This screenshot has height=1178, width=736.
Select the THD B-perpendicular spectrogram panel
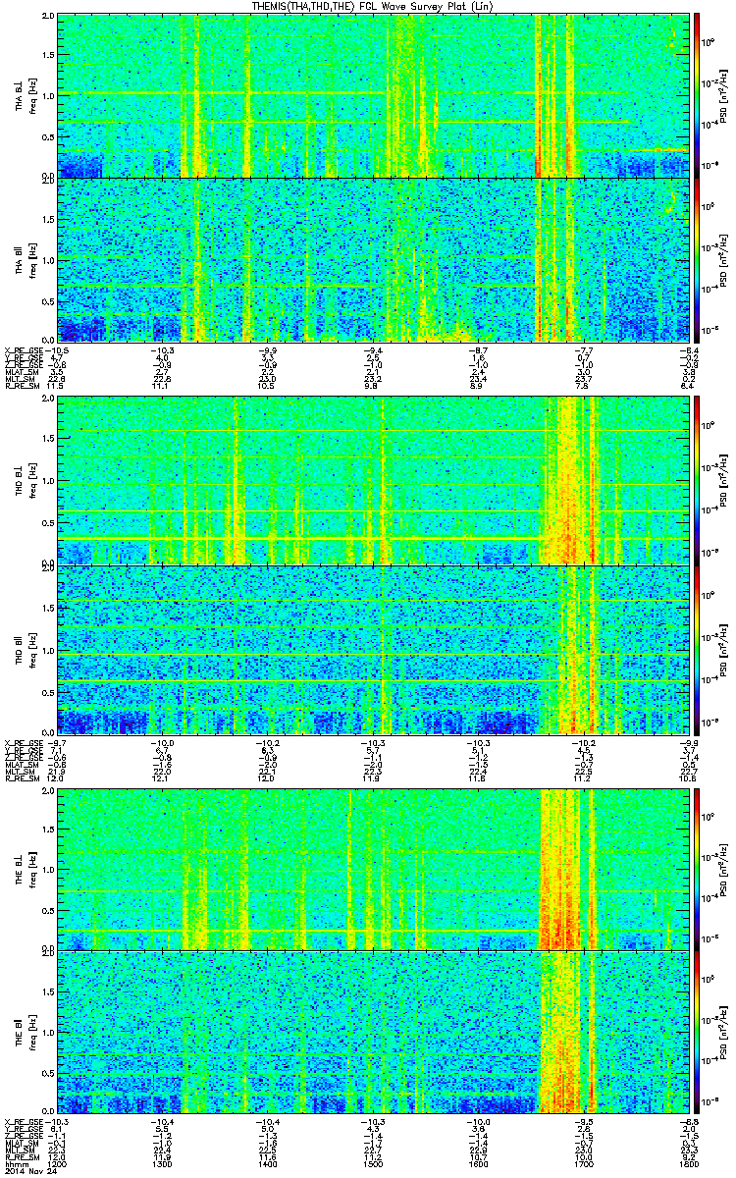(x=373, y=480)
